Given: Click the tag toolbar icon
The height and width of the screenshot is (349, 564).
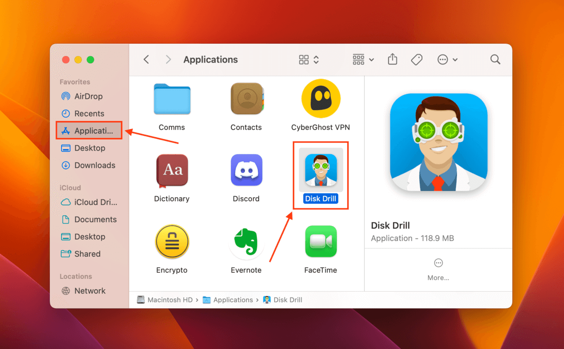Looking at the screenshot, I should 416,60.
